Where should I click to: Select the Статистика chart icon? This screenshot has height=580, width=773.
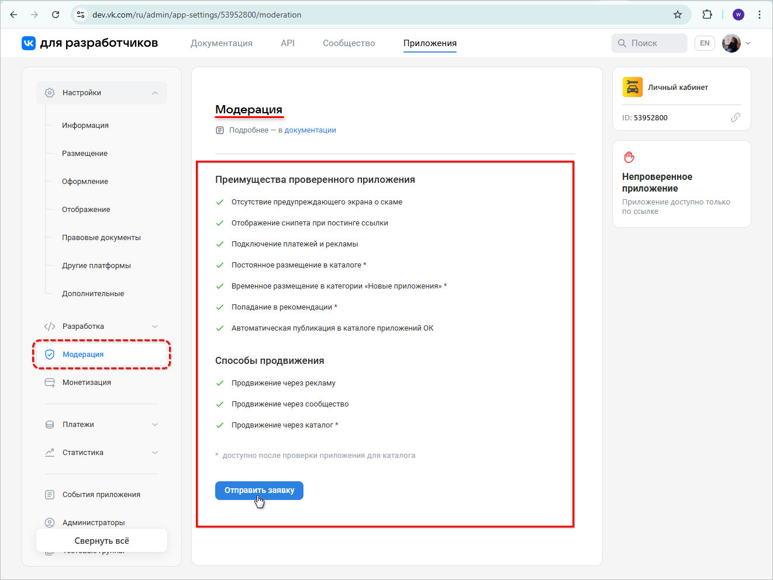pyautogui.click(x=50, y=452)
